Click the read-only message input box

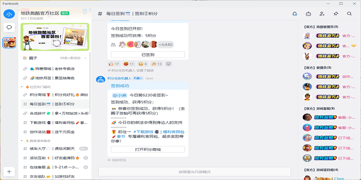(x=194, y=172)
